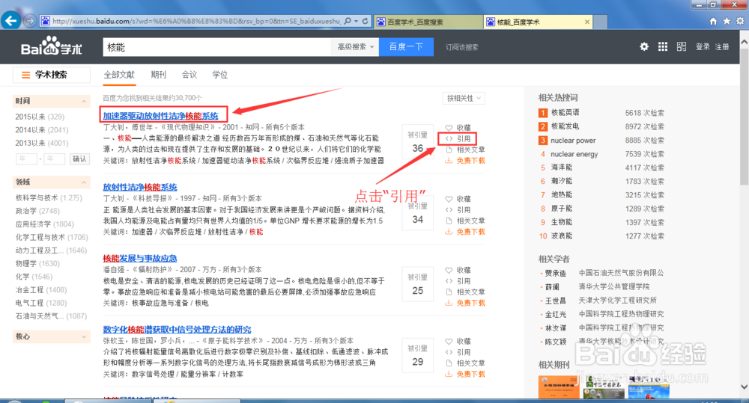Open 相关文章 for first result

click(465, 150)
